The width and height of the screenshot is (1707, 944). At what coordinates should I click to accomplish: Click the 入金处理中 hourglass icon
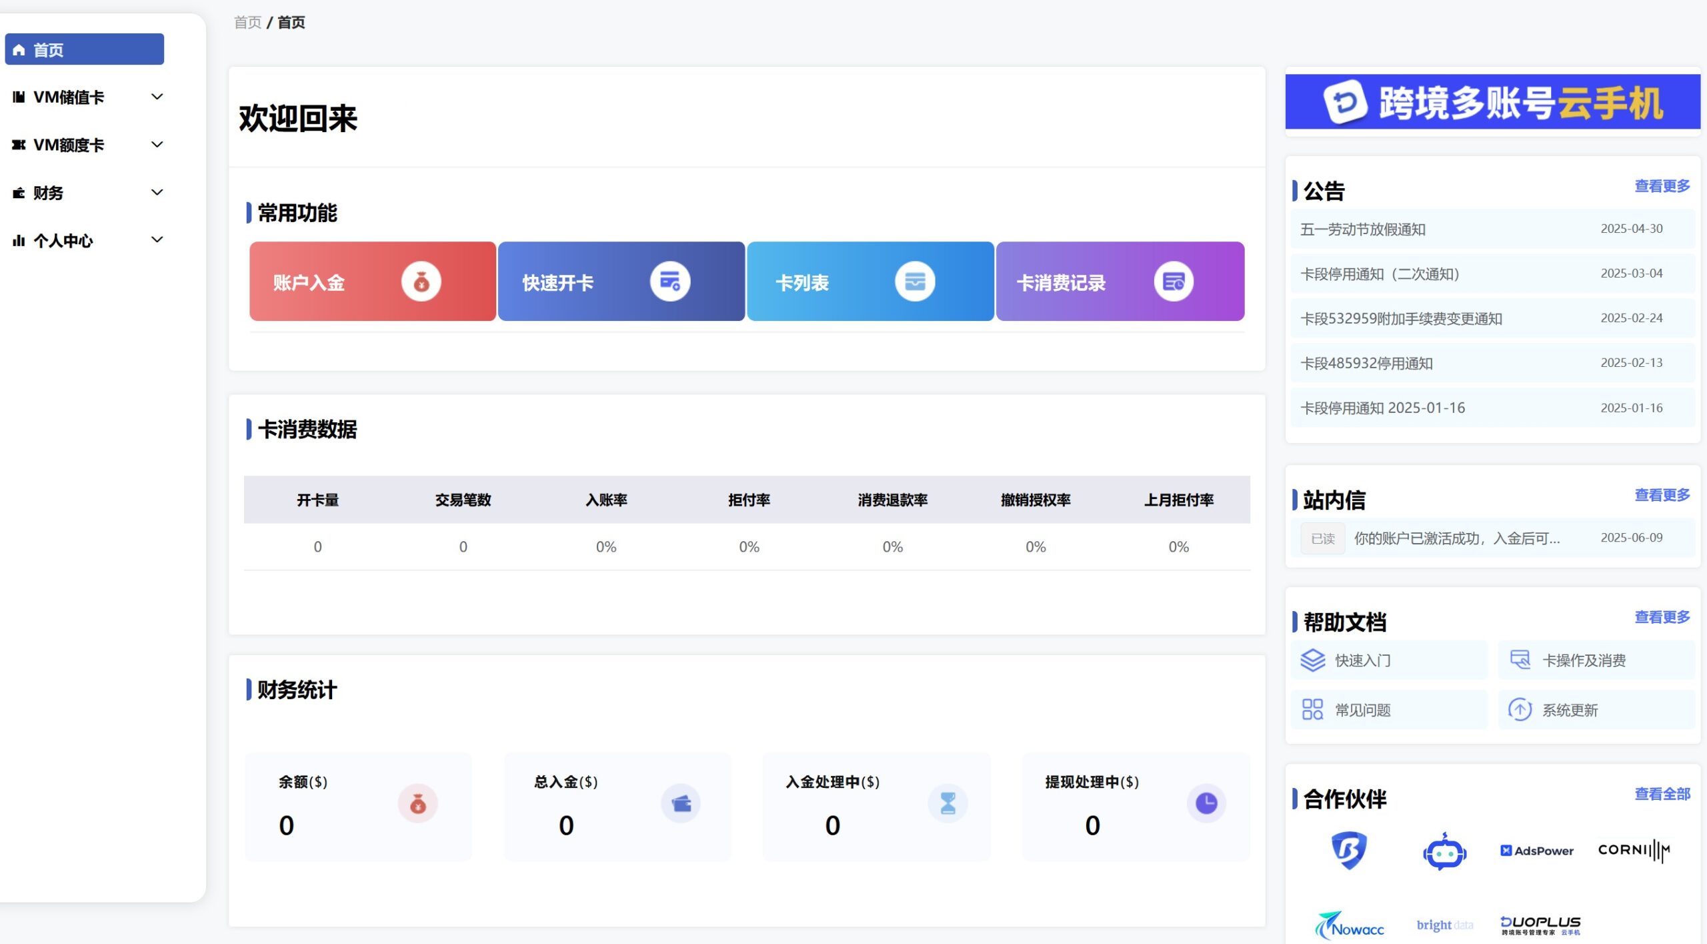click(948, 803)
